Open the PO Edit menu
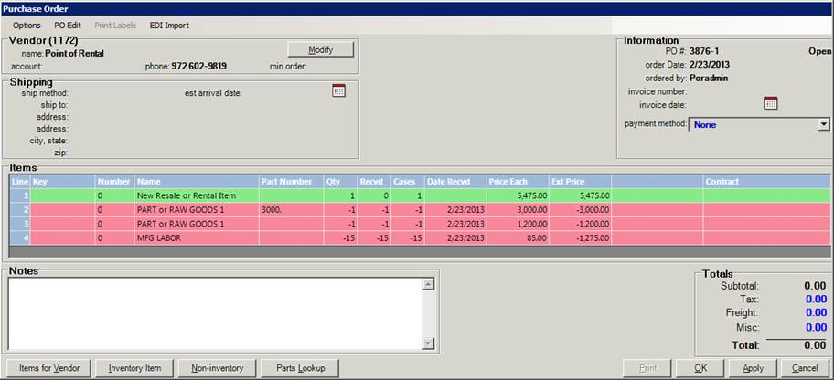834x380 pixels. (68, 25)
